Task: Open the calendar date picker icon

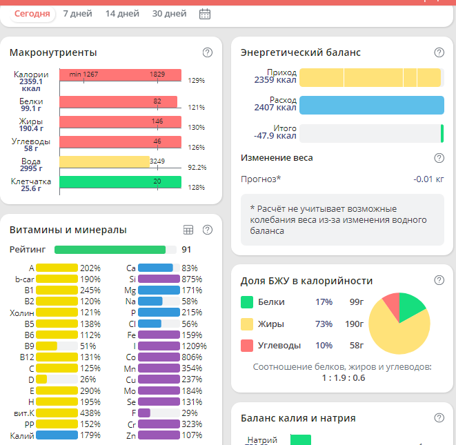Action: click(205, 14)
